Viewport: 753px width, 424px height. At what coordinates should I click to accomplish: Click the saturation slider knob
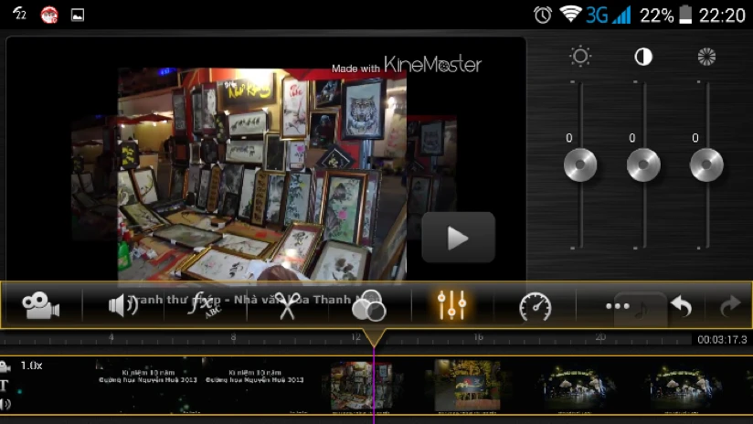tap(706, 164)
